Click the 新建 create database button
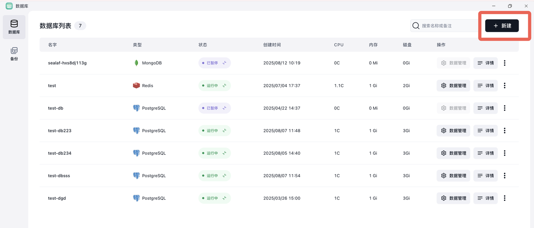 pos(502,26)
